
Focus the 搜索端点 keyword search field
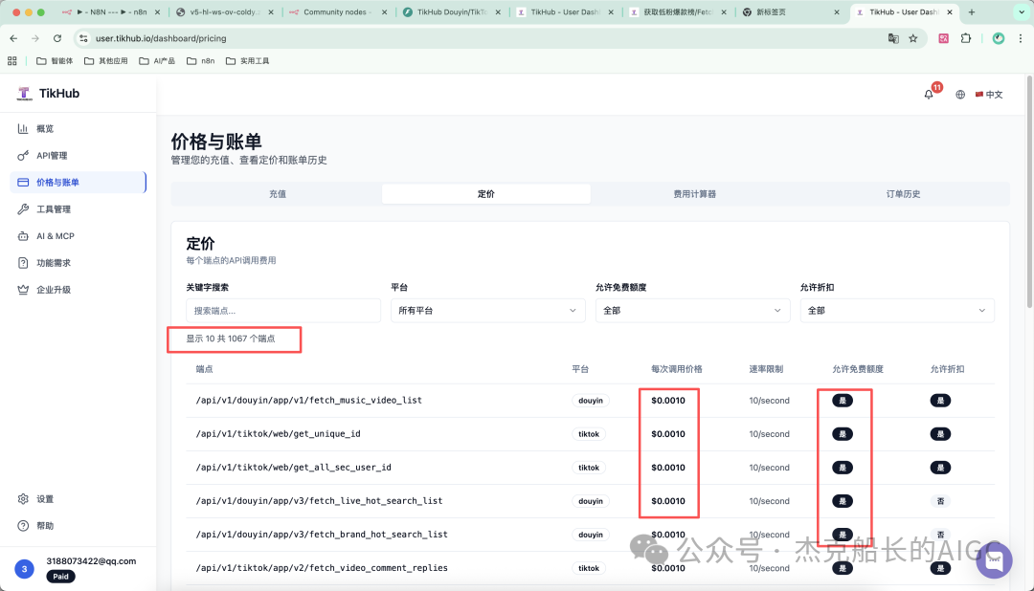[x=283, y=311]
